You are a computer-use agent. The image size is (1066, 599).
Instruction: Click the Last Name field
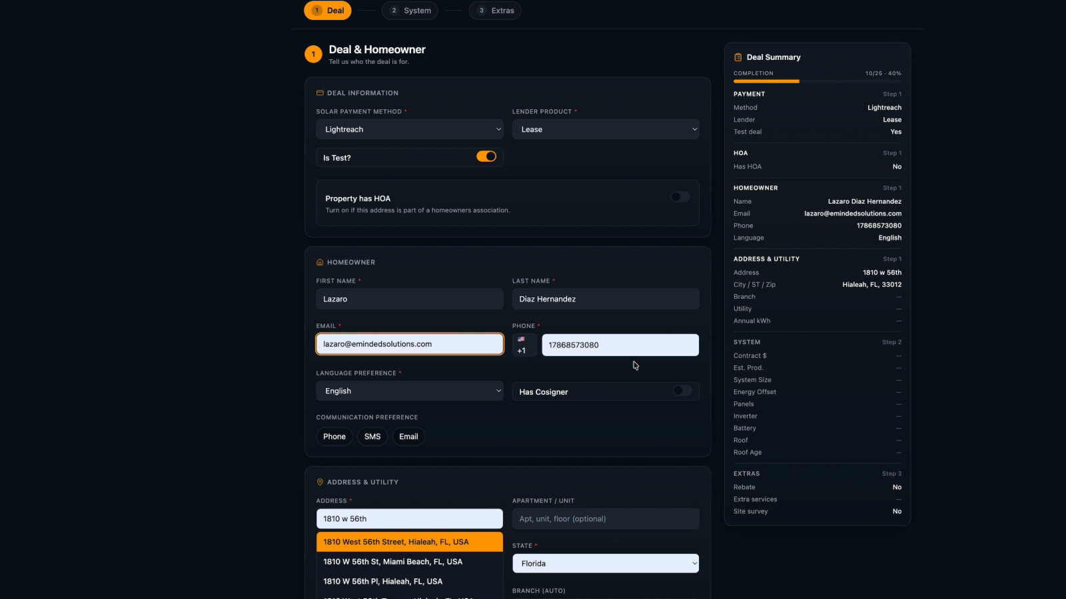click(x=606, y=299)
